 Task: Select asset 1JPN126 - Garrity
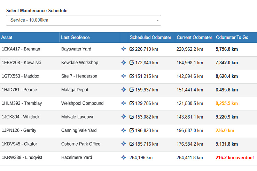click(x=19, y=131)
